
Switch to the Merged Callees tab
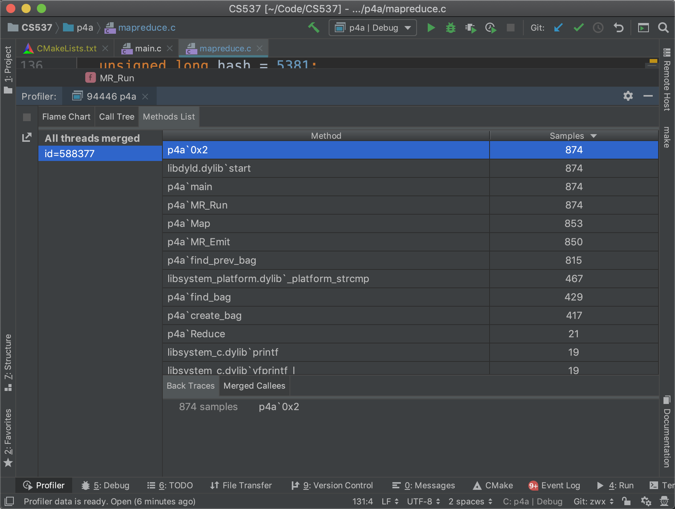[254, 386]
